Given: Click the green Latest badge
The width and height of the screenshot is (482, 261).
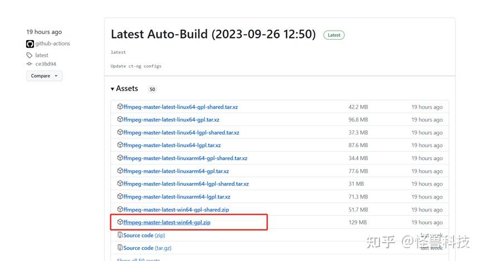Looking at the screenshot, I should point(334,35).
